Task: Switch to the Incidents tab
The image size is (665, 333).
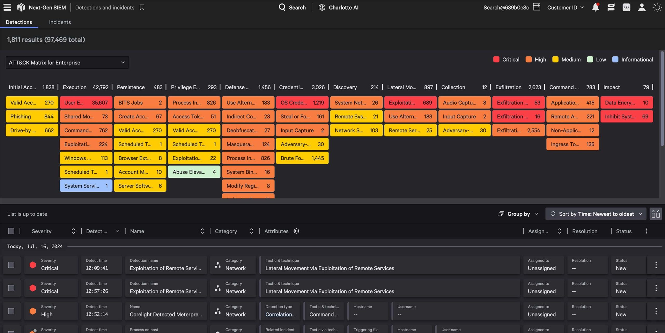Action: [x=60, y=22]
